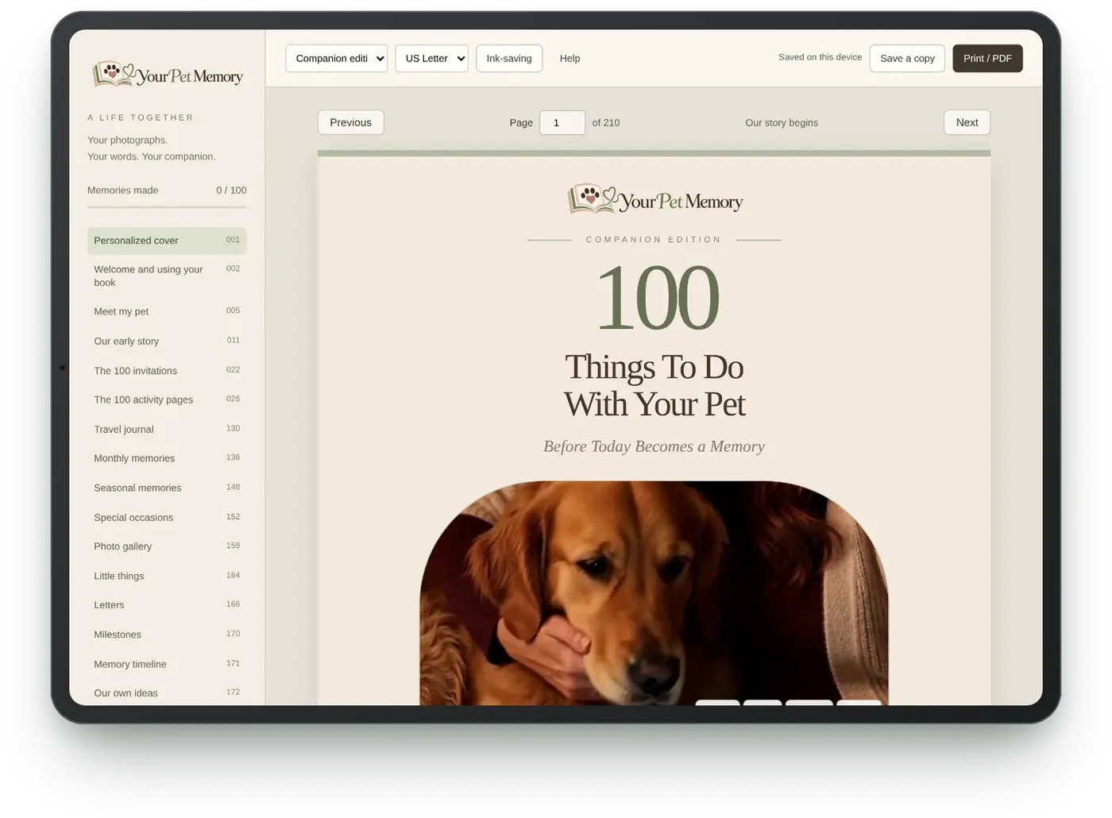Open the Meet my pet section
Screen dimensions: 1112x818
[167, 311]
